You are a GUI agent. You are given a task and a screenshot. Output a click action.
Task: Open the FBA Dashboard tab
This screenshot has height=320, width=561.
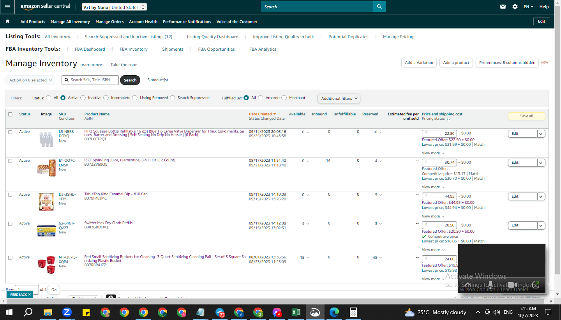pyautogui.click(x=90, y=49)
